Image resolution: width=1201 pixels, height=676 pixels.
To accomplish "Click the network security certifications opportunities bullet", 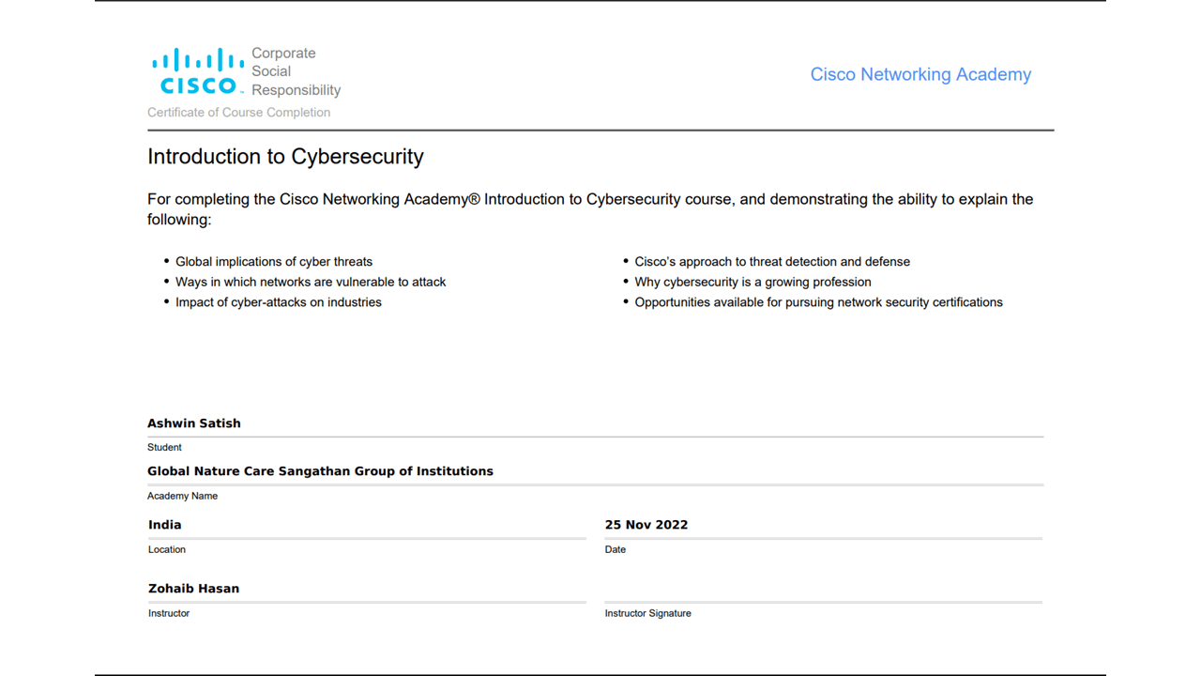I will 819,302.
